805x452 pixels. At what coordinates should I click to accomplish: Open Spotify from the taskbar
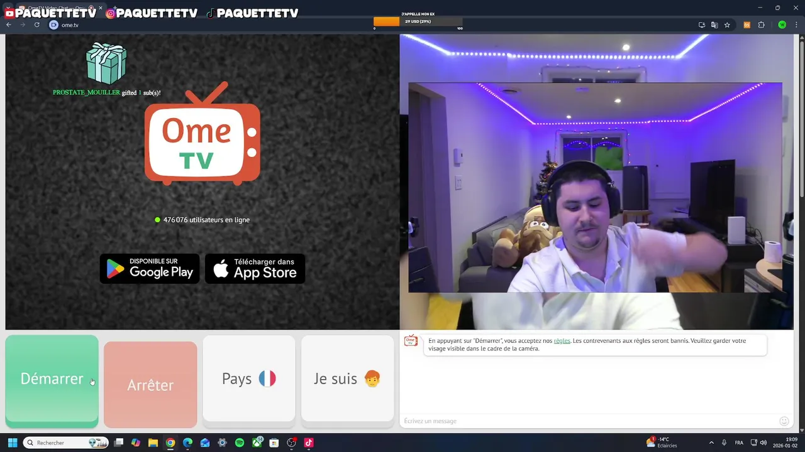[x=240, y=443]
